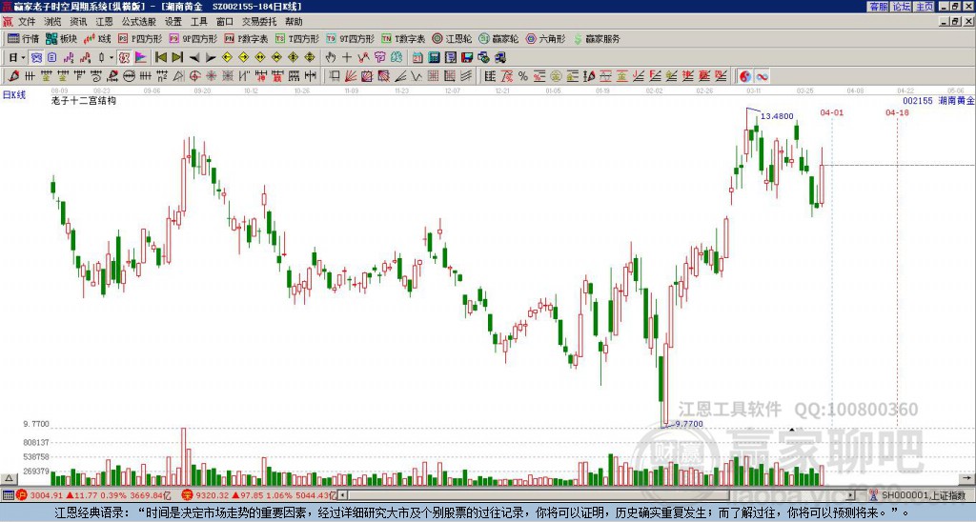The image size is (976, 522).
Task: Jump to the first bar
Action: coord(160,57)
